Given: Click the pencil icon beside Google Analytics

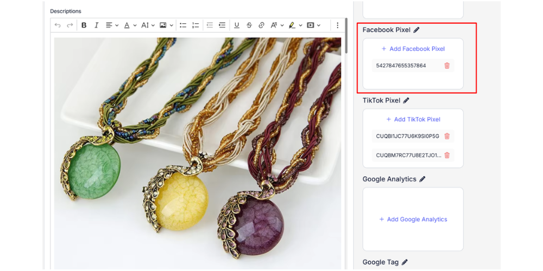Looking at the screenshot, I should pos(422,179).
